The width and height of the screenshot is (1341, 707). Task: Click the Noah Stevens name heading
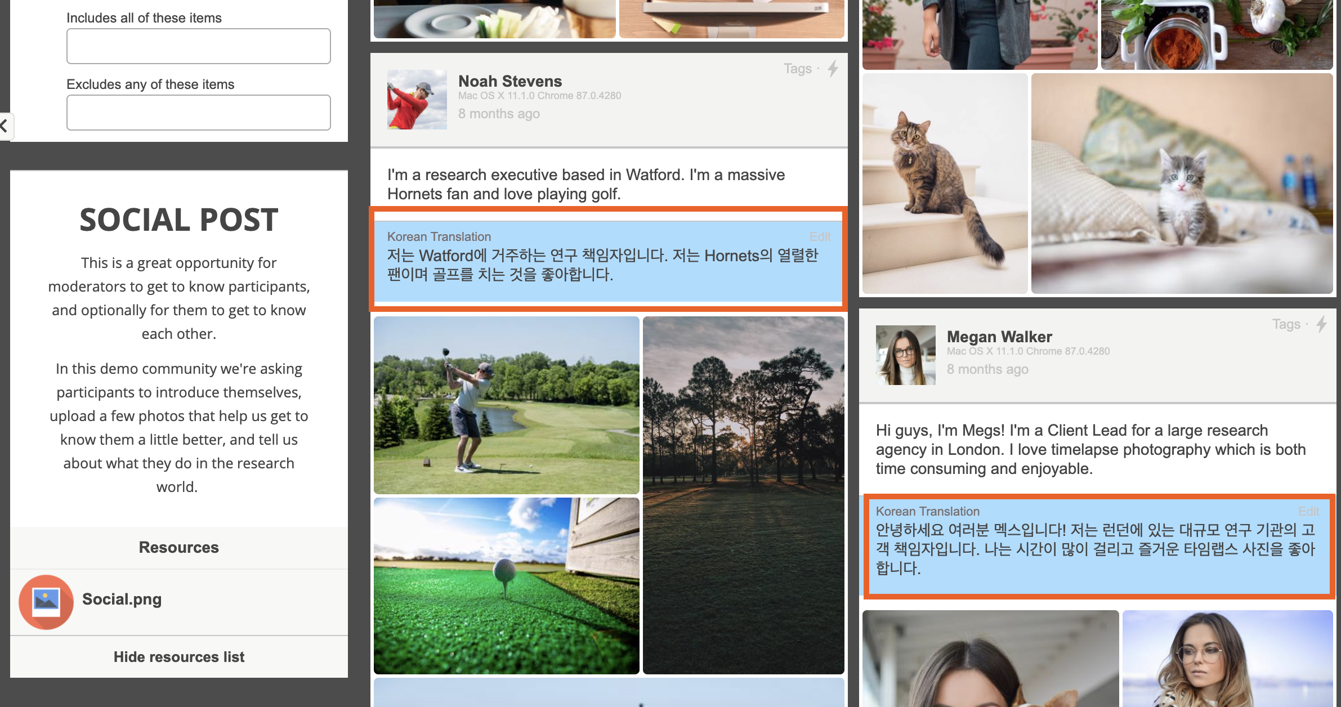[x=509, y=81]
